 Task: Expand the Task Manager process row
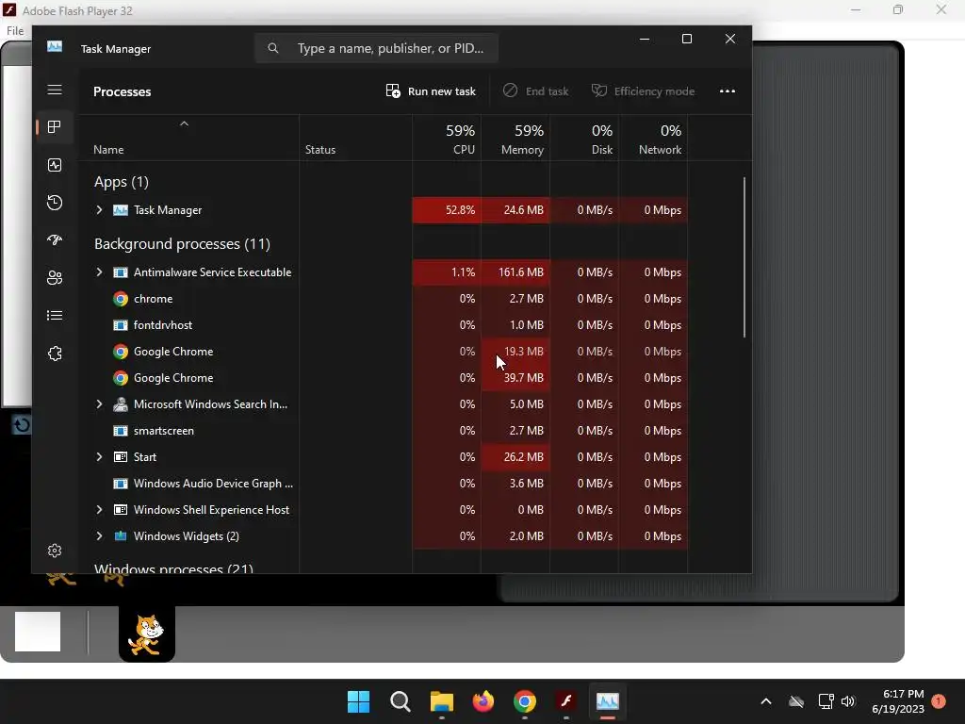pos(99,210)
